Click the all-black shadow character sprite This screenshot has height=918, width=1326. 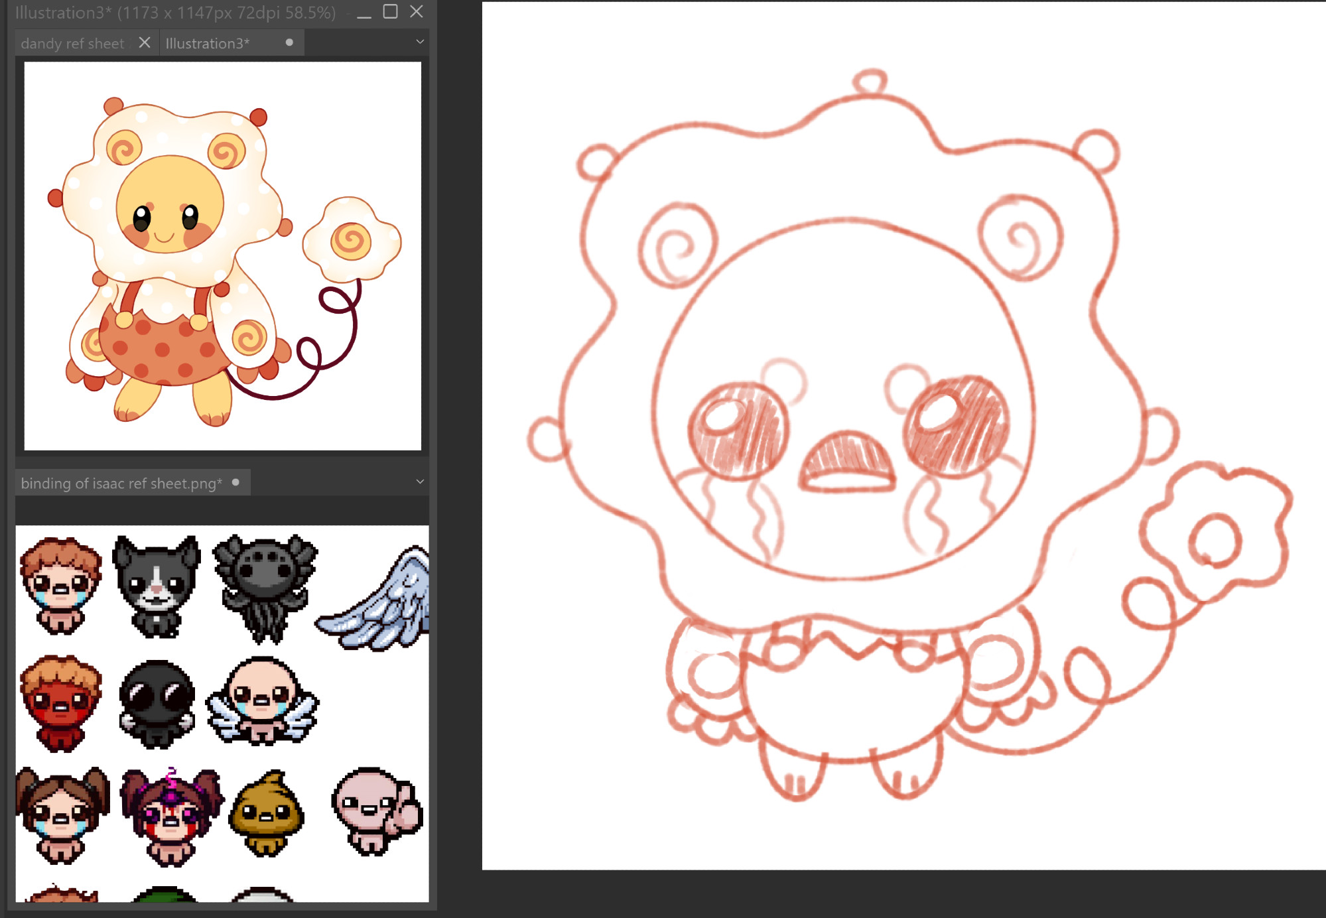pyautogui.click(x=157, y=704)
